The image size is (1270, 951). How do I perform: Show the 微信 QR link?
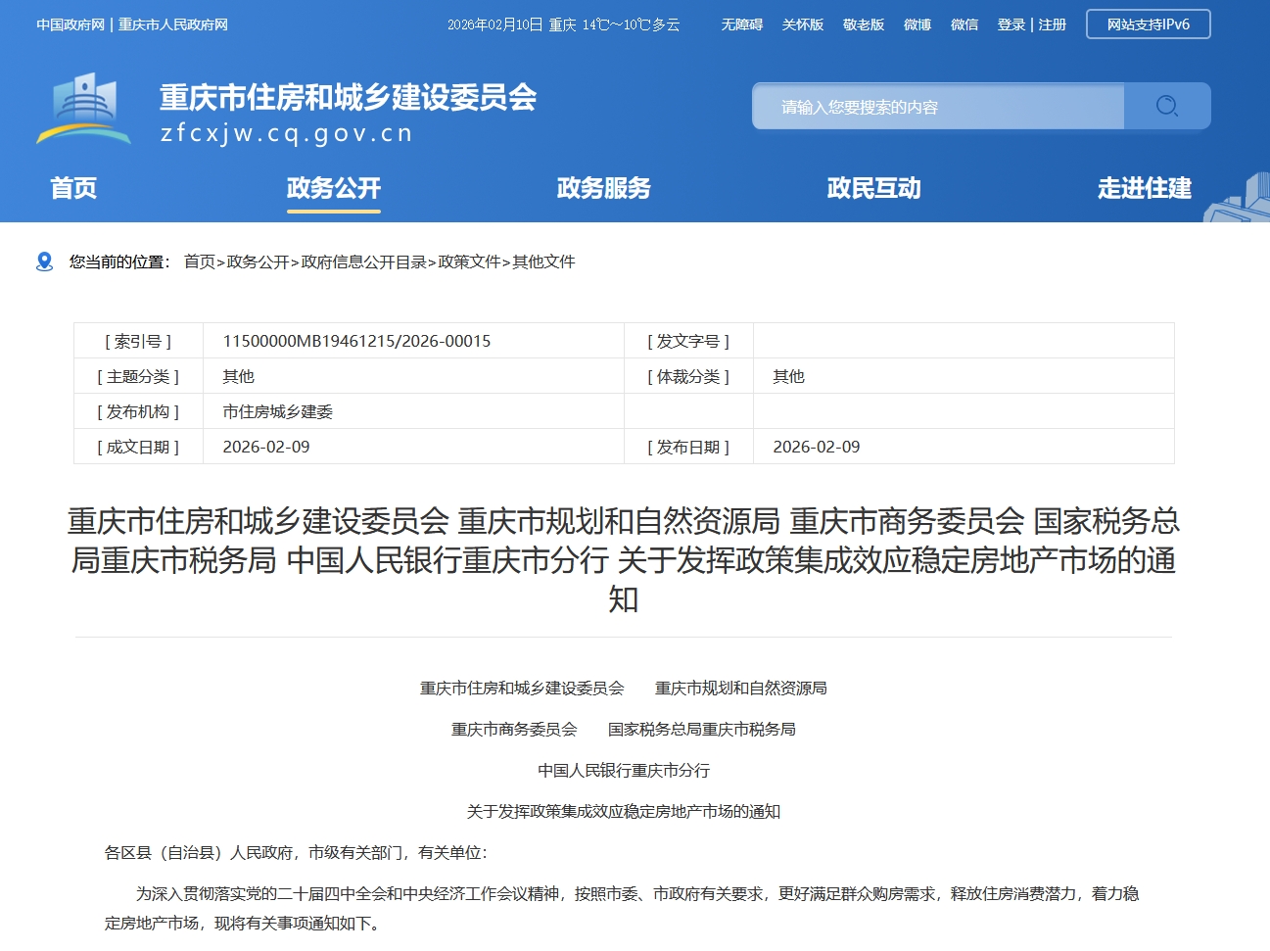point(964,24)
